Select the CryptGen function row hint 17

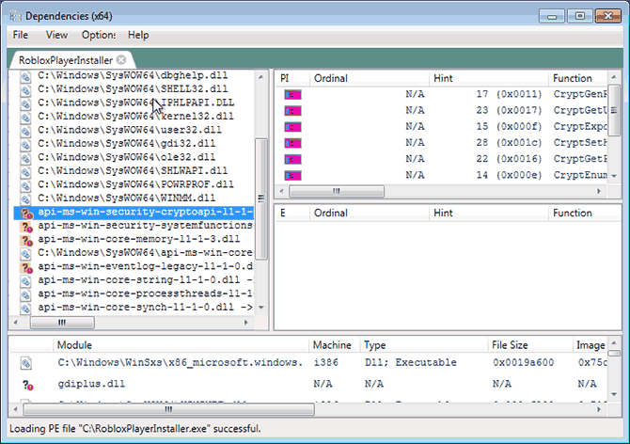444,94
